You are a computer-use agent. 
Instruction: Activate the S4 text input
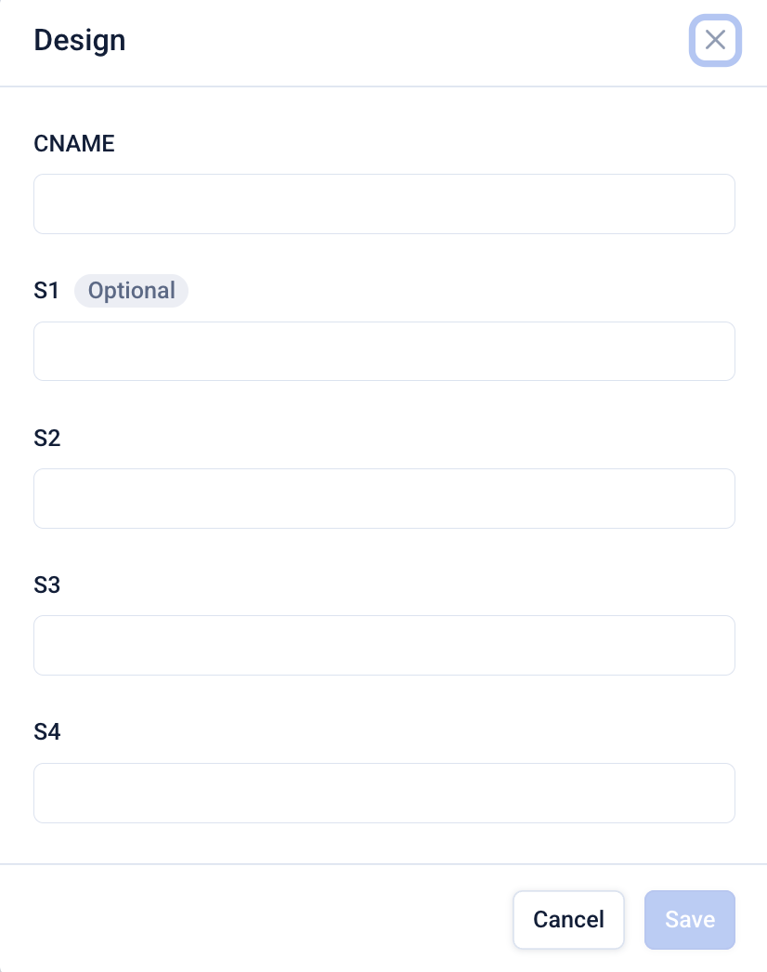coord(383,793)
